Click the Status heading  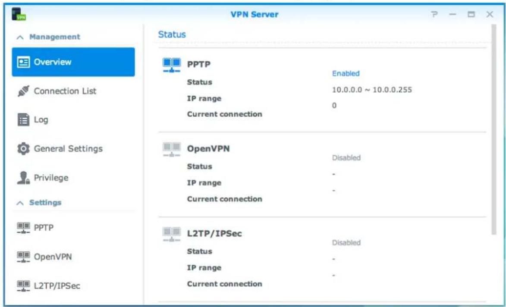(172, 34)
